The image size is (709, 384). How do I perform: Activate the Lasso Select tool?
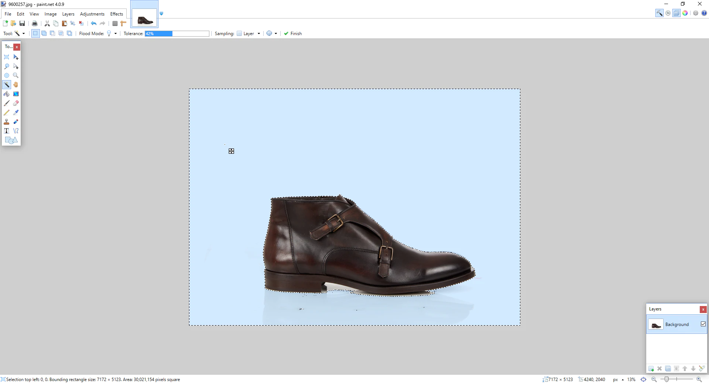tap(7, 66)
